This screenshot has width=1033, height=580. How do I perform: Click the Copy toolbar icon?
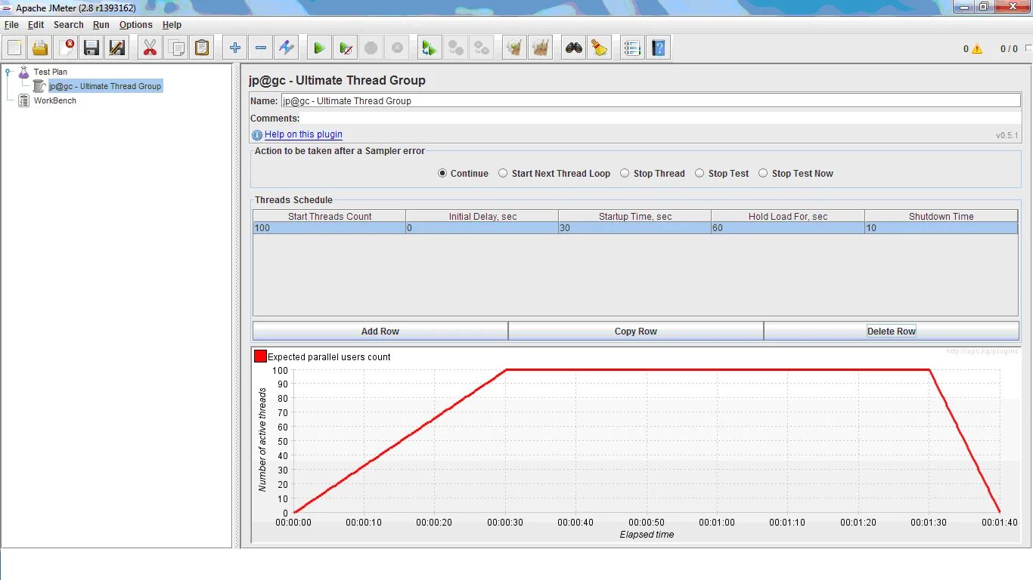tap(176, 48)
